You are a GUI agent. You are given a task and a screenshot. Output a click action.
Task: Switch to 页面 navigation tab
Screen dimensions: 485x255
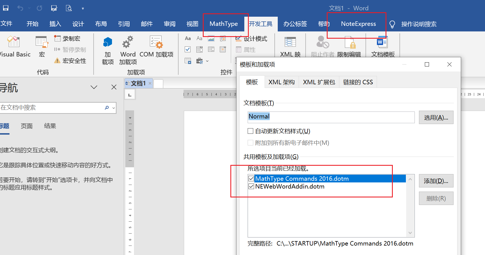coord(27,126)
